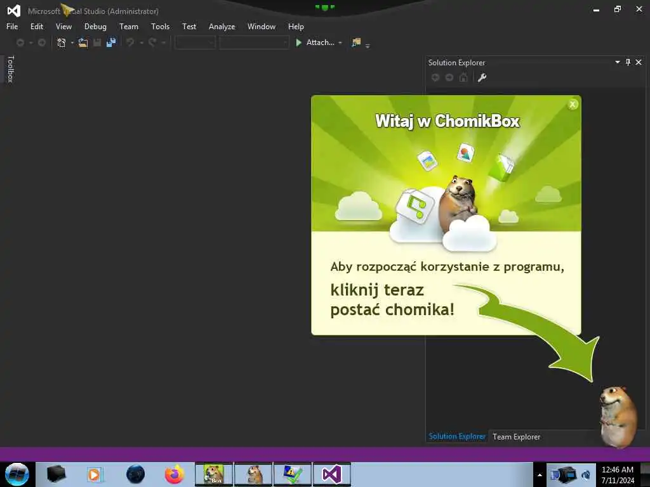650x487 pixels.
Task: Click the New Project toolbar icon
Action: coord(62,42)
